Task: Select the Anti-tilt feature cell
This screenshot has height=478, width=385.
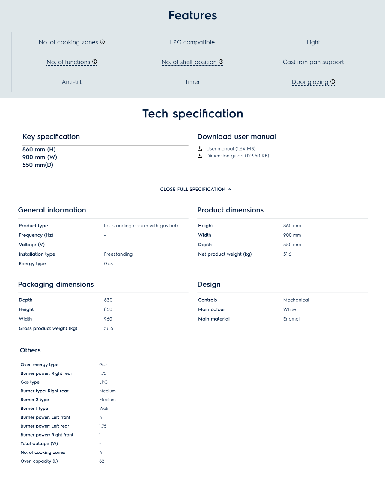Action: click(72, 82)
